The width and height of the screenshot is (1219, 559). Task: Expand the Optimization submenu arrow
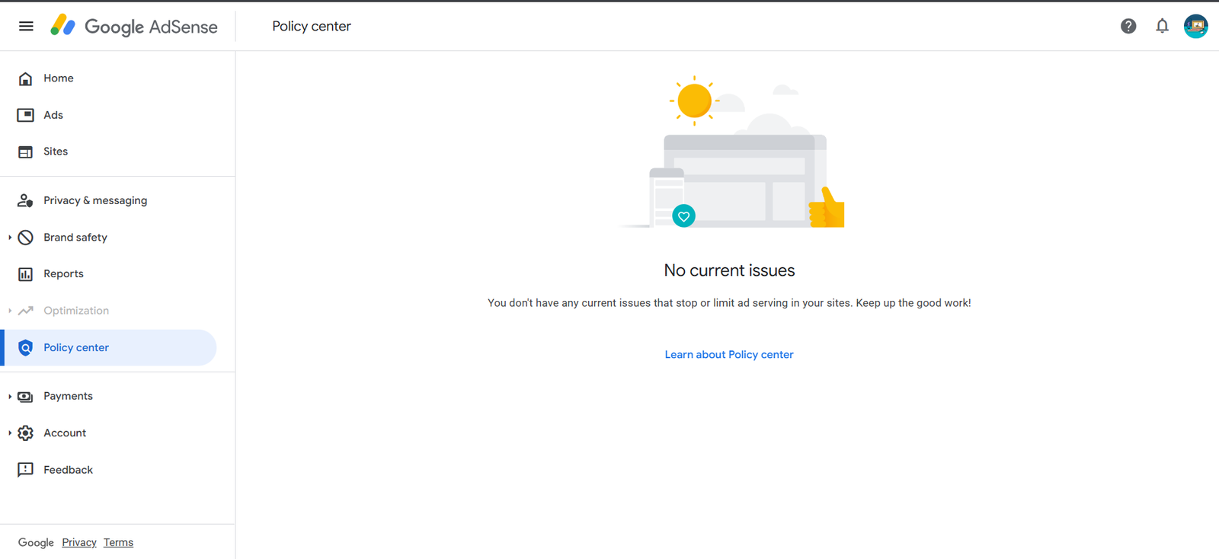[x=10, y=311]
